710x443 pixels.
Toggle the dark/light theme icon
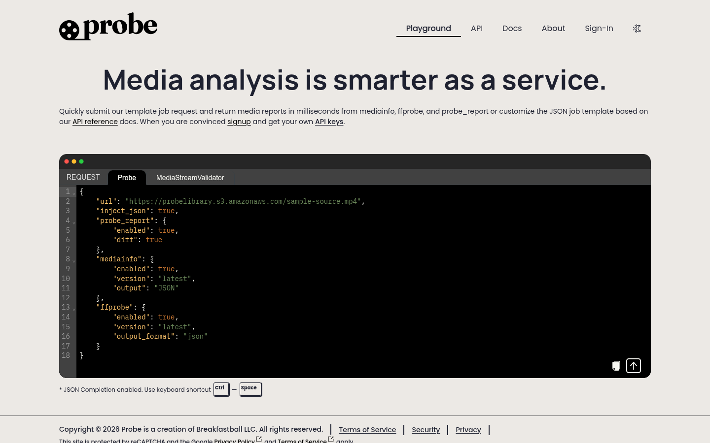click(637, 29)
